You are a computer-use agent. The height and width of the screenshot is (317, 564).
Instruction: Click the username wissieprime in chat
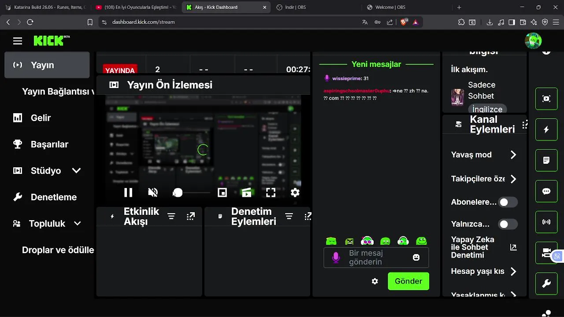coord(346,78)
